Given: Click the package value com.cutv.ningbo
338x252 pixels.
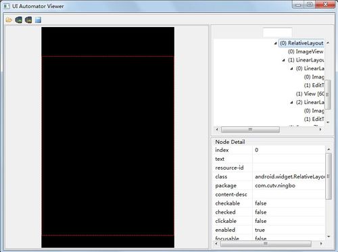Looking at the screenshot, I should click(275, 186).
